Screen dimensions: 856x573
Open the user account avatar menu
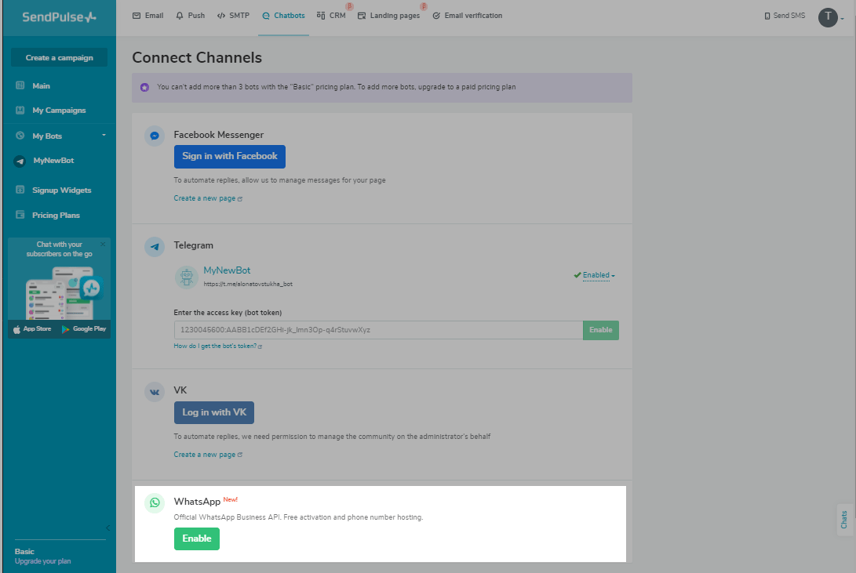coord(829,17)
